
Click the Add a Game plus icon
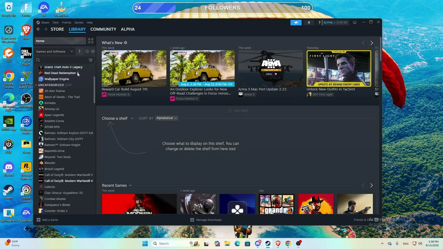point(39,220)
